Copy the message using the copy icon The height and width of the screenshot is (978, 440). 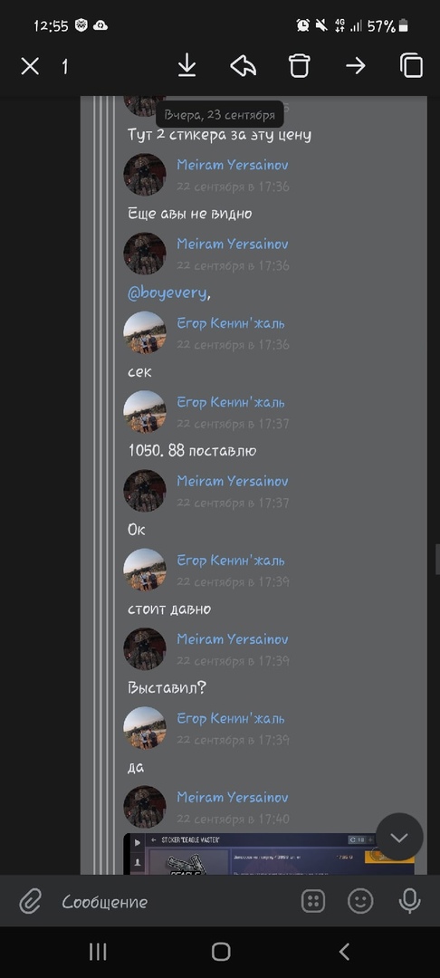(x=411, y=65)
